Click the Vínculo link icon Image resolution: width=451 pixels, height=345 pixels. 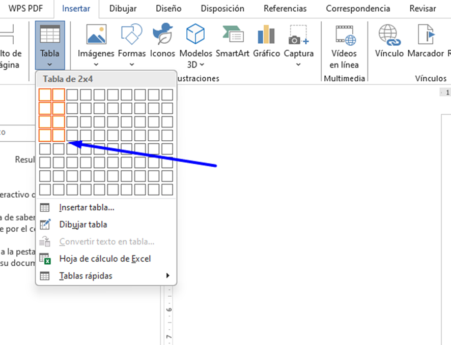tap(389, 35)
